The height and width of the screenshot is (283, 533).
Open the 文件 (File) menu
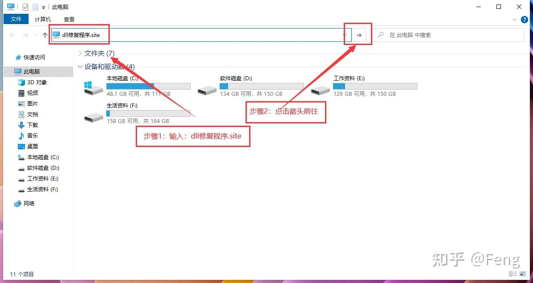pos(16,19)
